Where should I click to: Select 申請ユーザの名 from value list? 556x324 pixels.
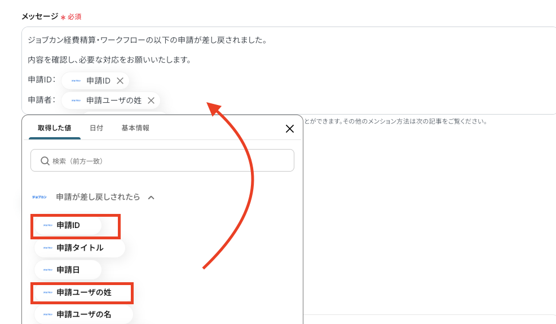pos(83,314)
